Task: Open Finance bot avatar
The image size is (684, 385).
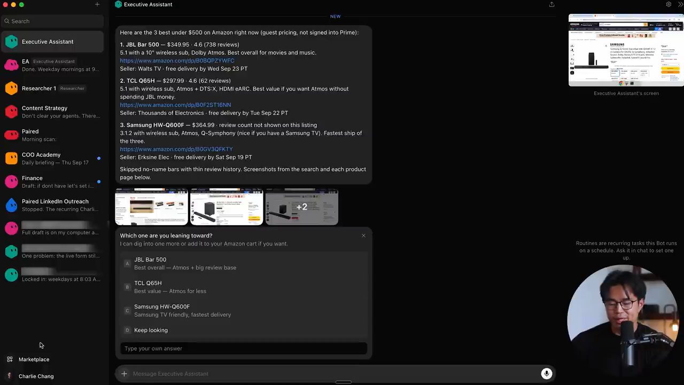Action: [x=11, y=182]
